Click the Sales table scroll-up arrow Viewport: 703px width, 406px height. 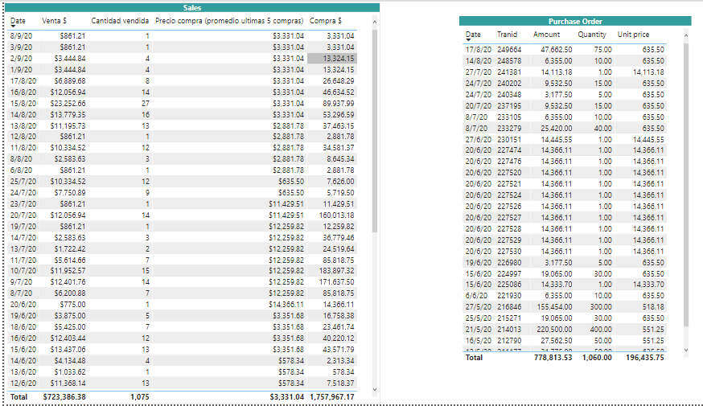[x=375, y=22]
